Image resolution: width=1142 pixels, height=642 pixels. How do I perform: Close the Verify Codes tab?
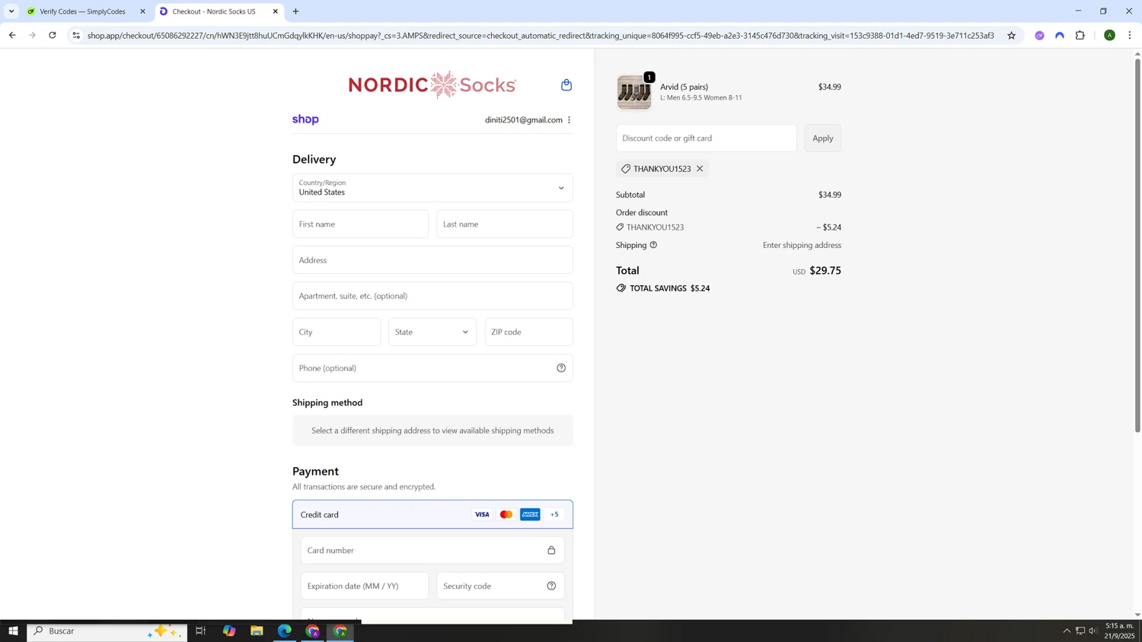pos(142,11)
